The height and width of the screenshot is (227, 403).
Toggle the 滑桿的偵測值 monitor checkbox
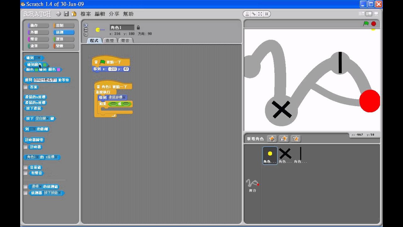pyautogui.click(x=26, y=187)
